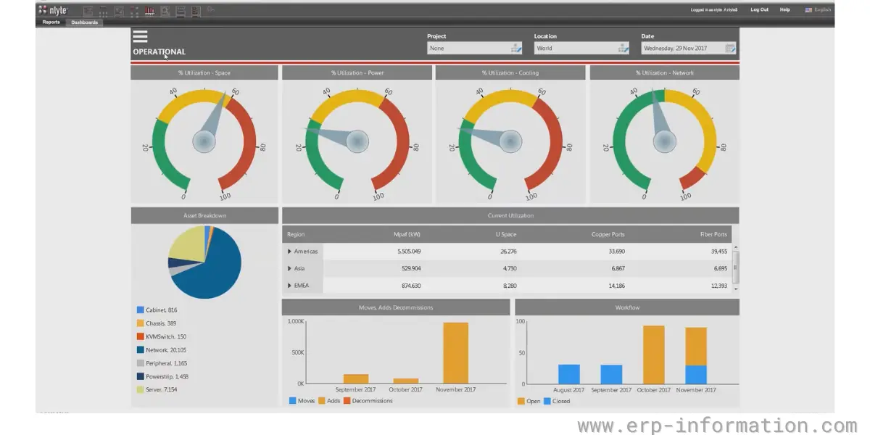Click the US flag language icon
870x435 pixels.
pos(808,10)
